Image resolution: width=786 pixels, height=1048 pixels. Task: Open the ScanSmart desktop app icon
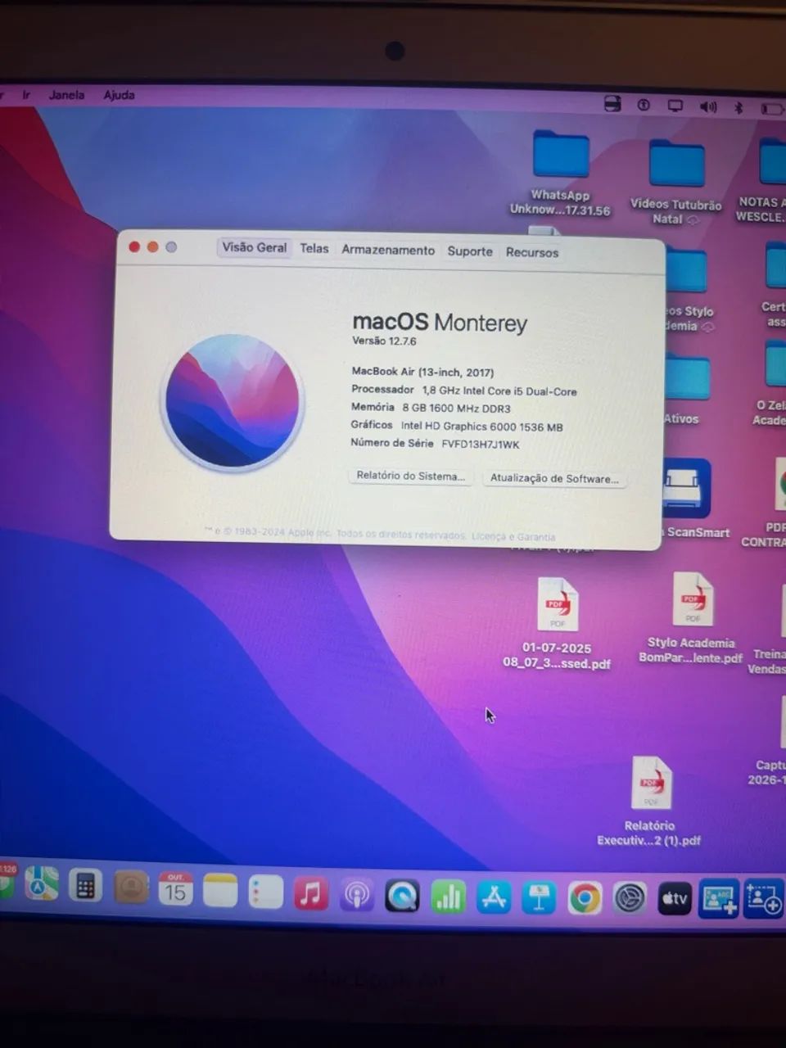coord(686,488)
